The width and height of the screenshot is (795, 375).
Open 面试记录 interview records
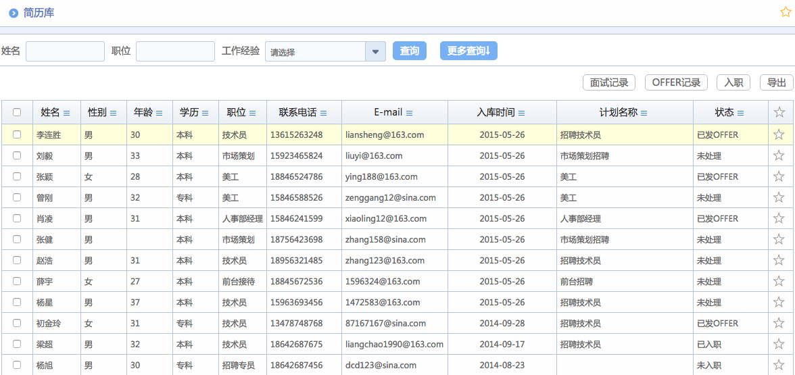(x=609, y=82)
